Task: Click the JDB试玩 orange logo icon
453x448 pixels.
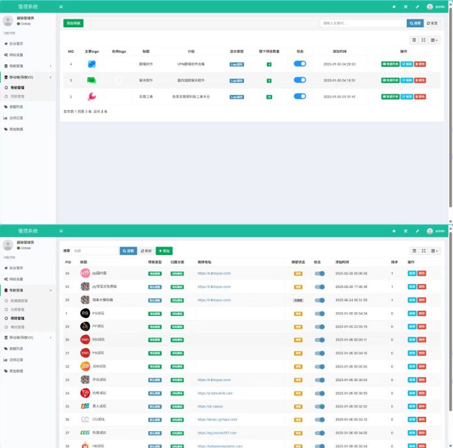Action: (x=85, y=366)
